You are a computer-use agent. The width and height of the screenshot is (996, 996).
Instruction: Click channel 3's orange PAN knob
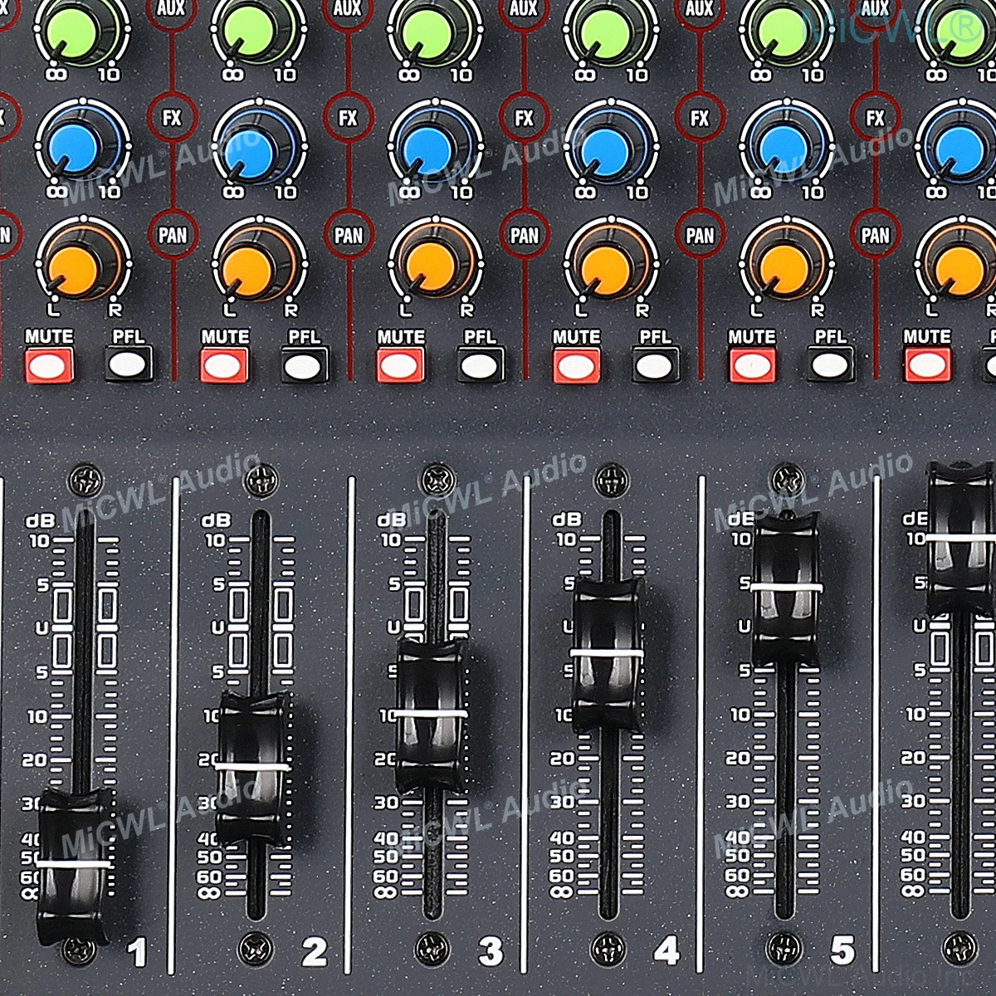pyautogui.click(x=429, y=266)
